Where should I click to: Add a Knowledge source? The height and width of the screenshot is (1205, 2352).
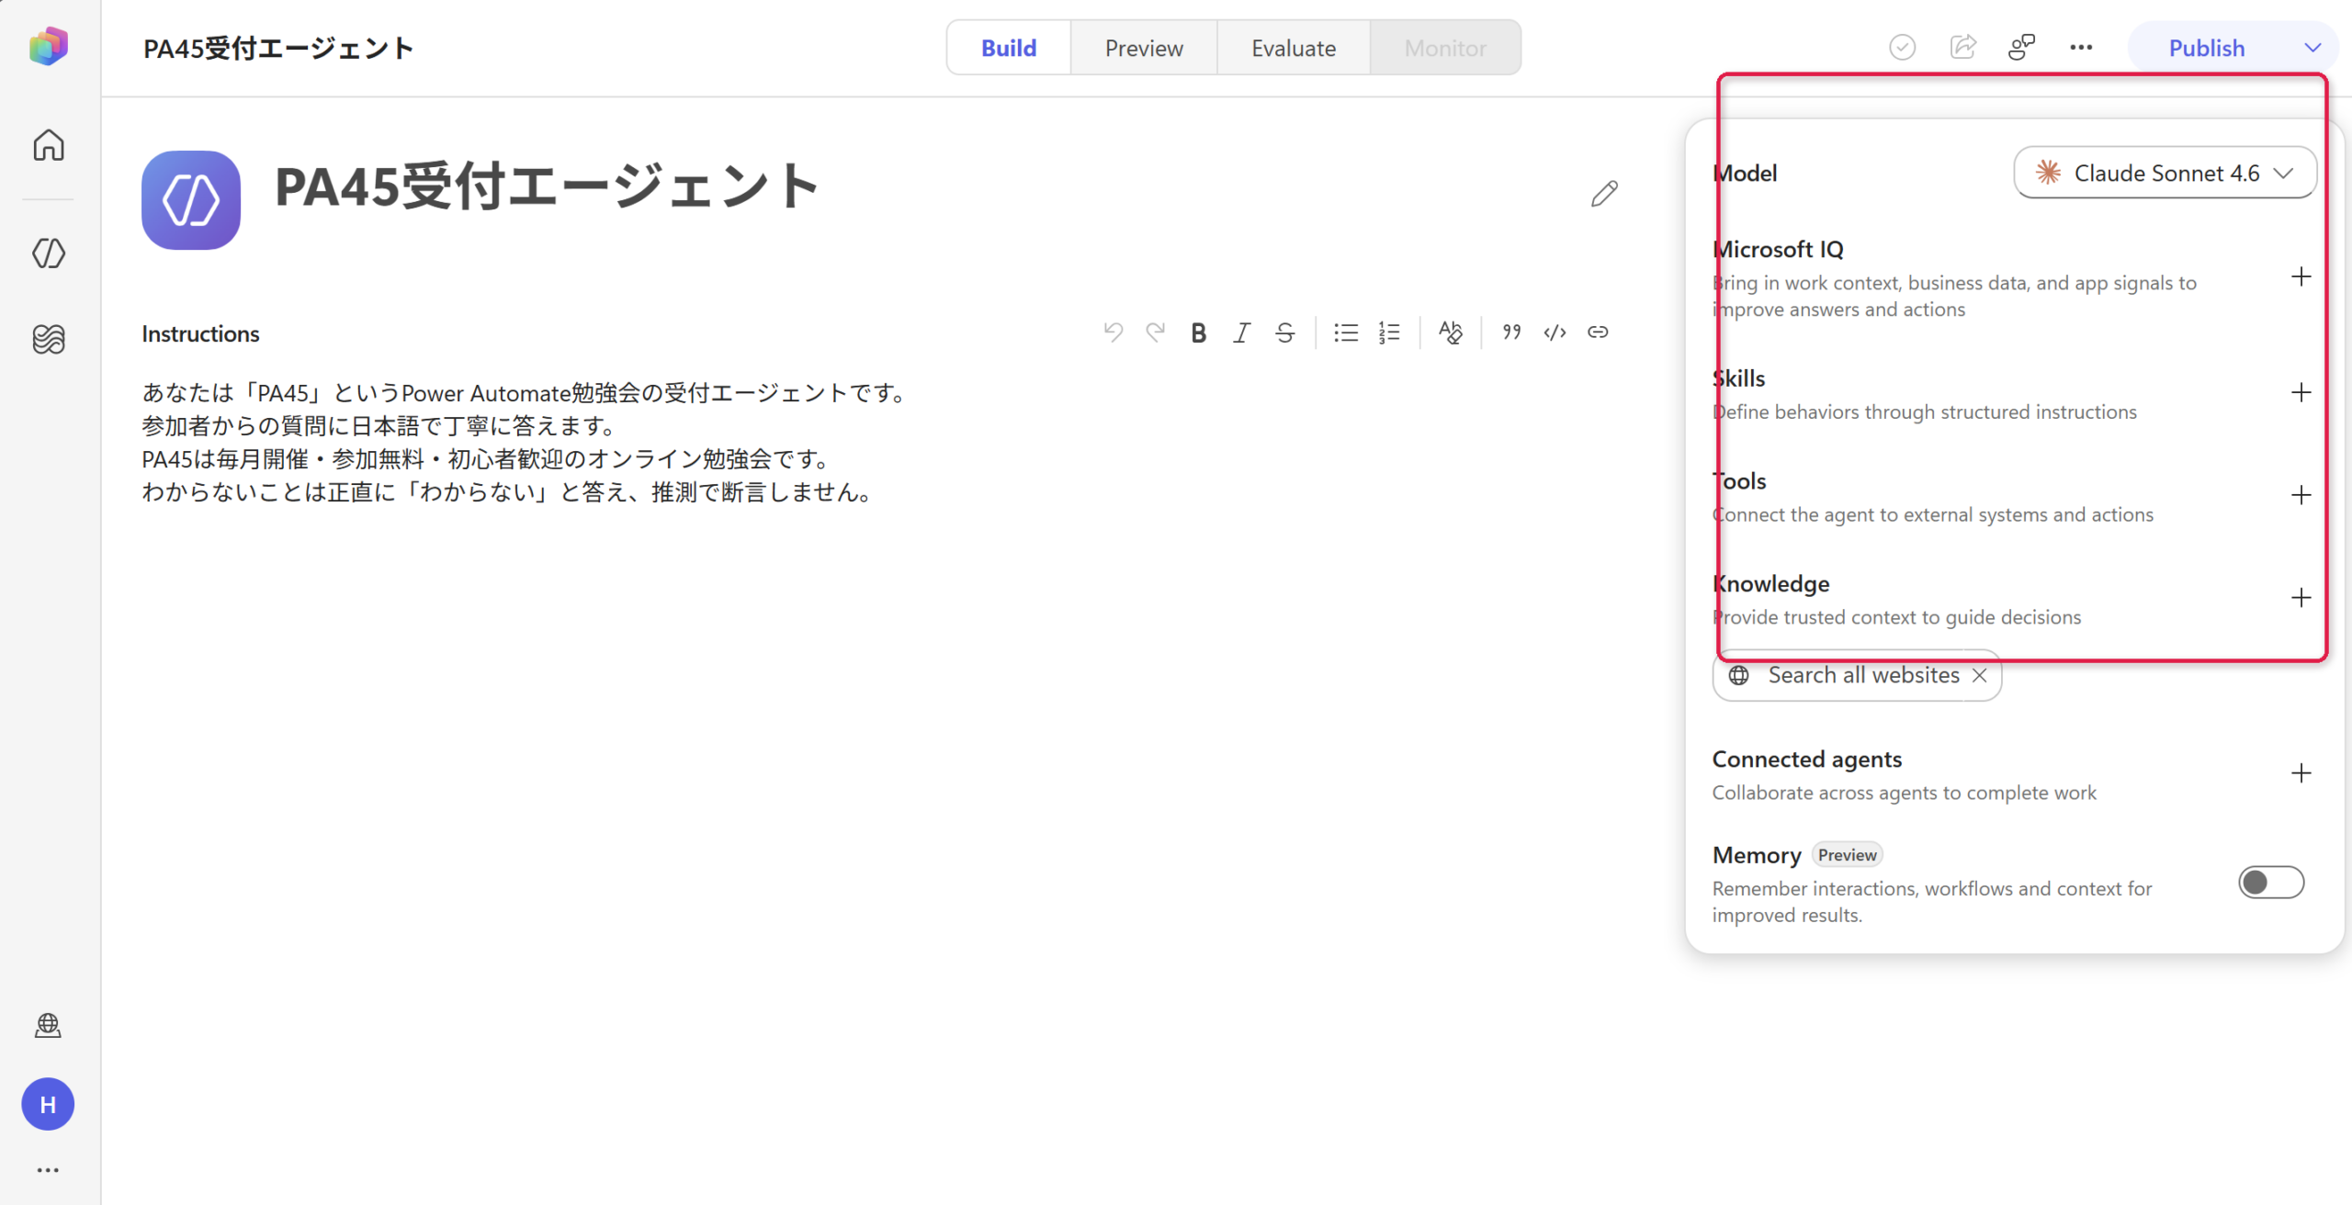(2301, 599)
